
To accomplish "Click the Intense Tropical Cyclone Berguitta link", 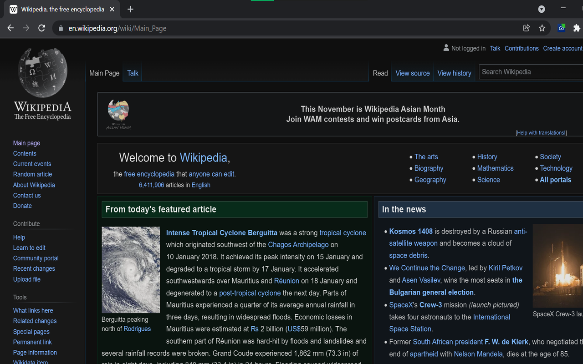I will tap(221, 233).
